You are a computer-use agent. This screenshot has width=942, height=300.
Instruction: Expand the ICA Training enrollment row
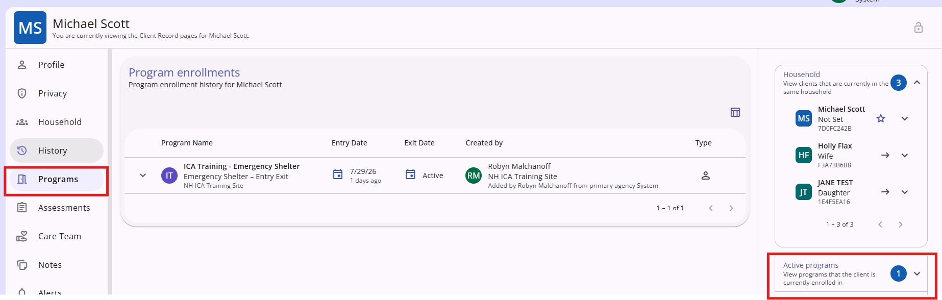click(x=143, y=176)
